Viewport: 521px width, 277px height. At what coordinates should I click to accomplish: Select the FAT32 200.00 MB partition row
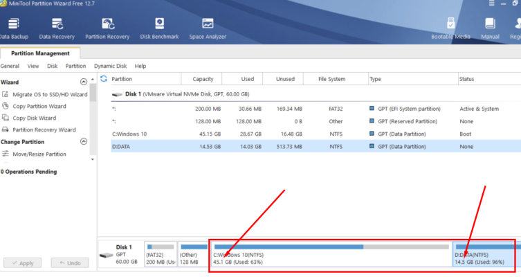tap(316, 109)
